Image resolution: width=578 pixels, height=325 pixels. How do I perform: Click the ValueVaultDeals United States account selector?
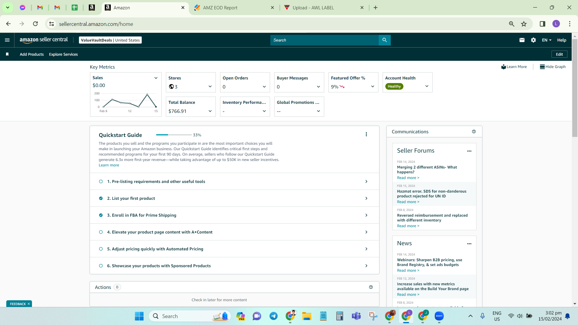[110, 40]
